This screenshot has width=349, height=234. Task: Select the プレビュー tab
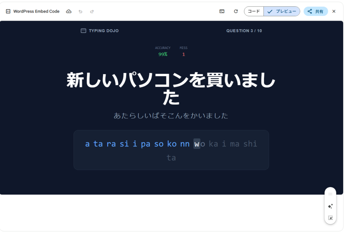click(x=282, y=12)
